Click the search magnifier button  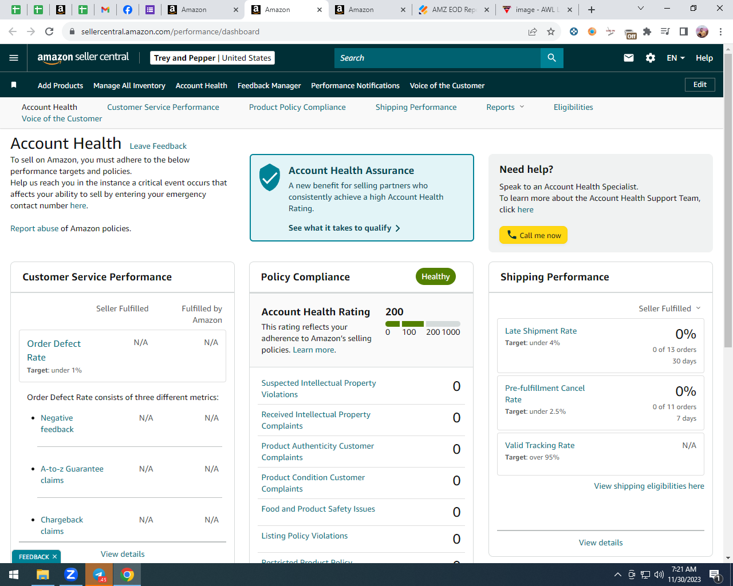coord(552,58)
